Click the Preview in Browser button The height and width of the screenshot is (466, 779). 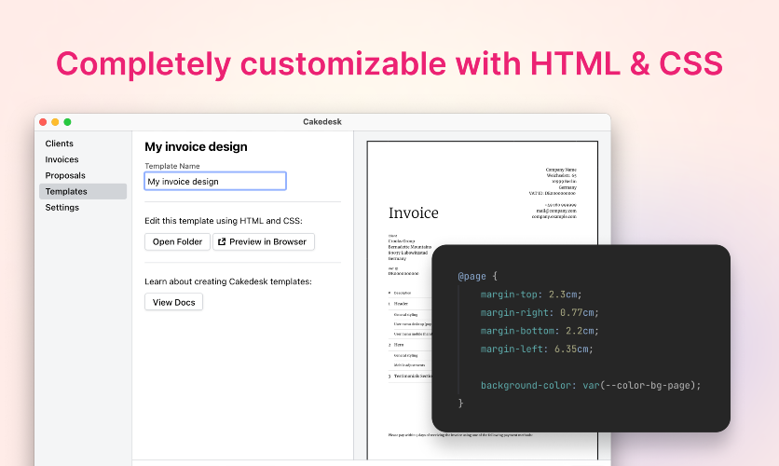pyautogui.click(x=264, y=242)
